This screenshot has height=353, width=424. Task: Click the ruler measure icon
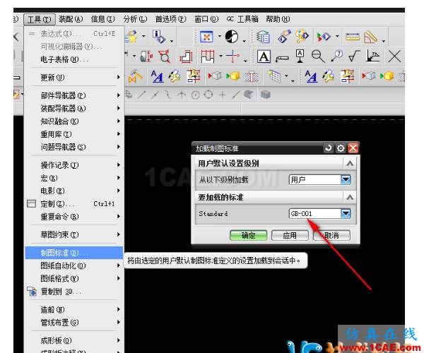353,37
